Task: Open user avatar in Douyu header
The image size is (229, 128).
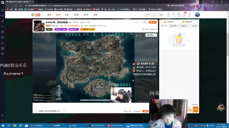Action: tap(197, 15)
